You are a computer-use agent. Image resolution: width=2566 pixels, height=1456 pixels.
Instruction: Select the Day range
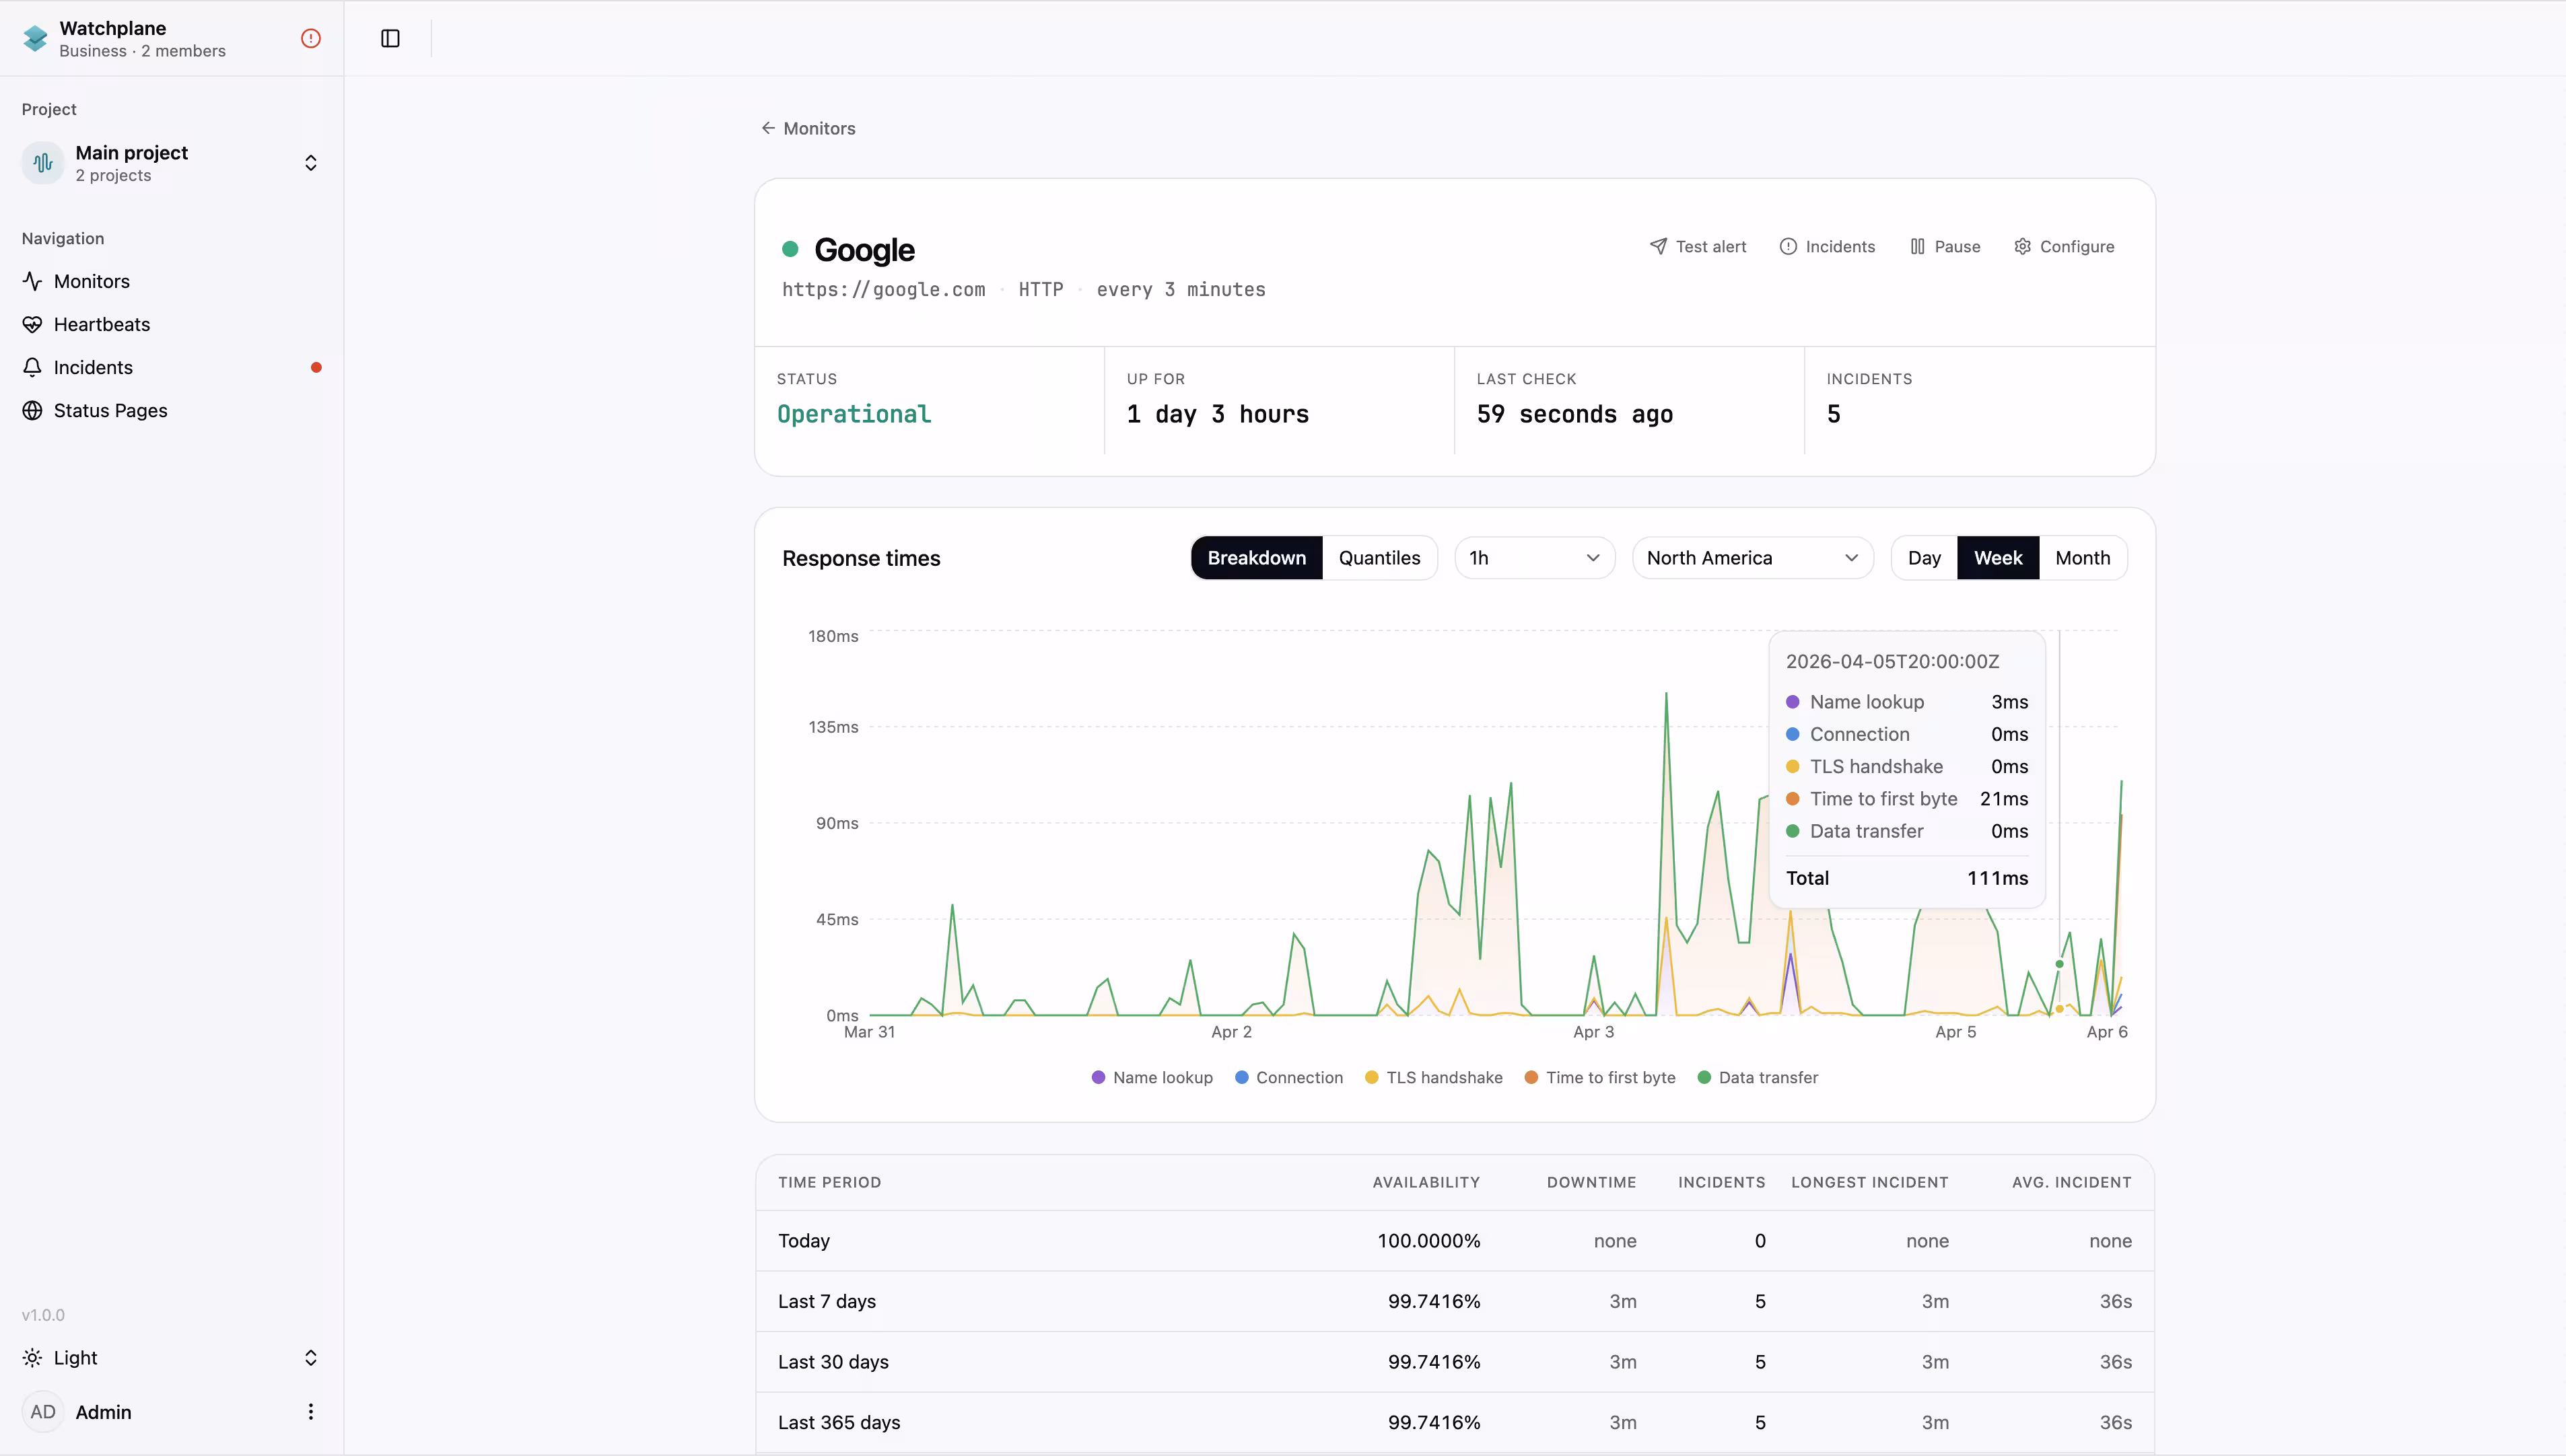1924,558
